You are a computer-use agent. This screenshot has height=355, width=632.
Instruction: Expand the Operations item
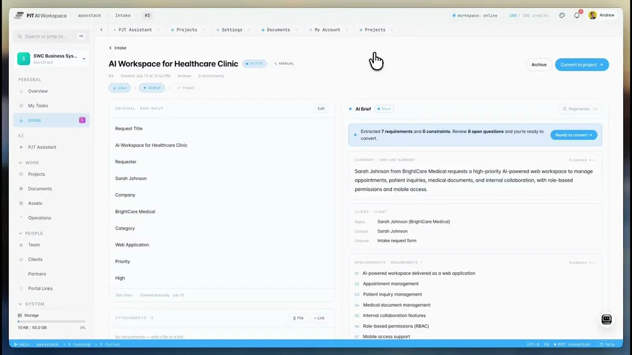(21, 218)
